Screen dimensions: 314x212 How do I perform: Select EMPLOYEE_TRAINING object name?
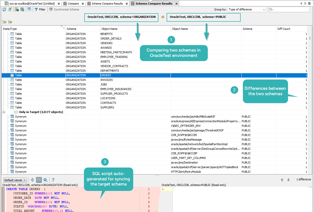(114, 57)
